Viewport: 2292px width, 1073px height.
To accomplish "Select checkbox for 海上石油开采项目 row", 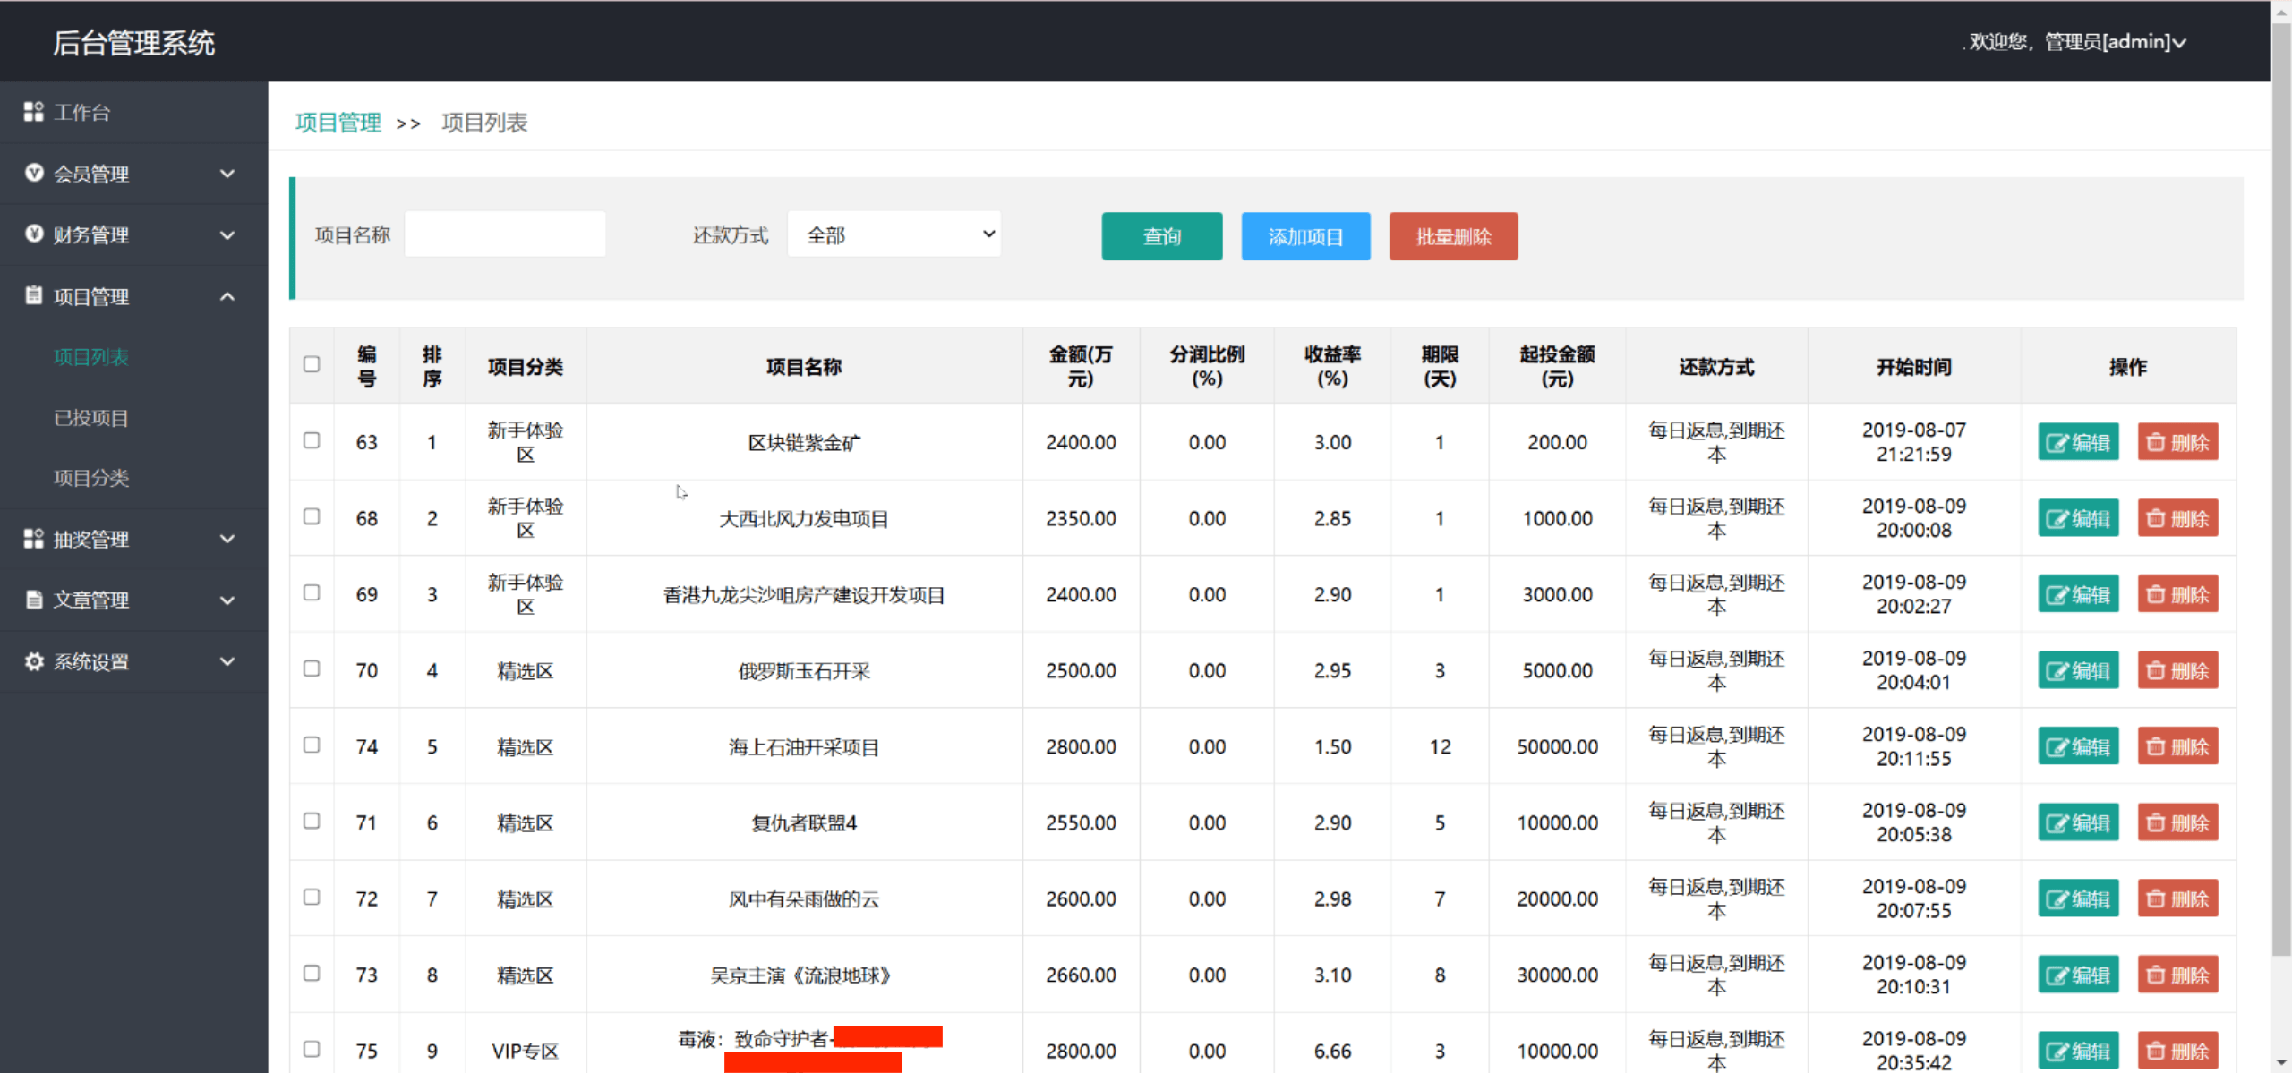I will click(x=312, y=745).
